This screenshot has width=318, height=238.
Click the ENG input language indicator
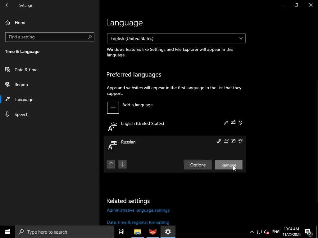276,232
